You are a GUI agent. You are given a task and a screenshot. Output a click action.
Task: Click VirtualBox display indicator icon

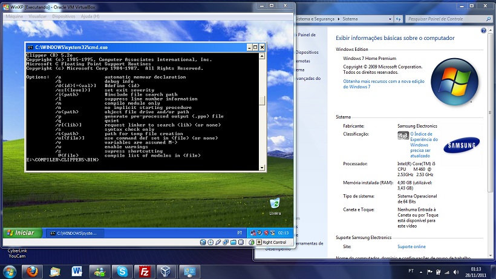[x=241, y=242]
